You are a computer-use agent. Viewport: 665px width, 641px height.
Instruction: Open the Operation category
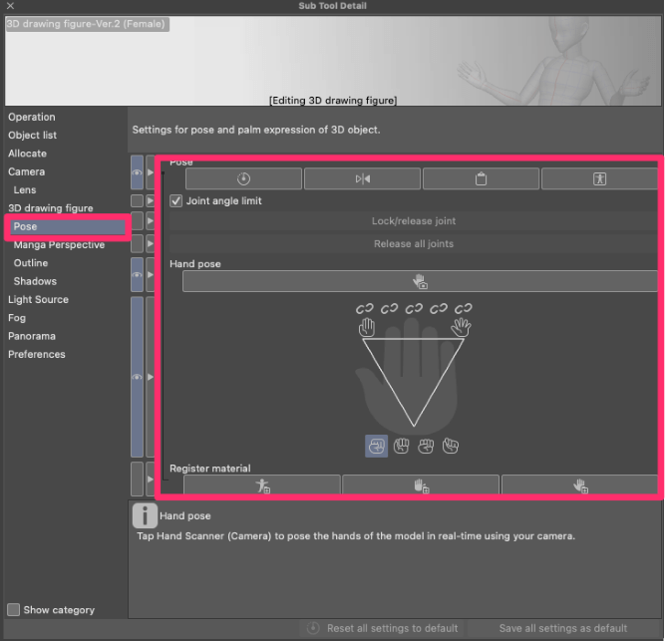(x=32, y=117)
